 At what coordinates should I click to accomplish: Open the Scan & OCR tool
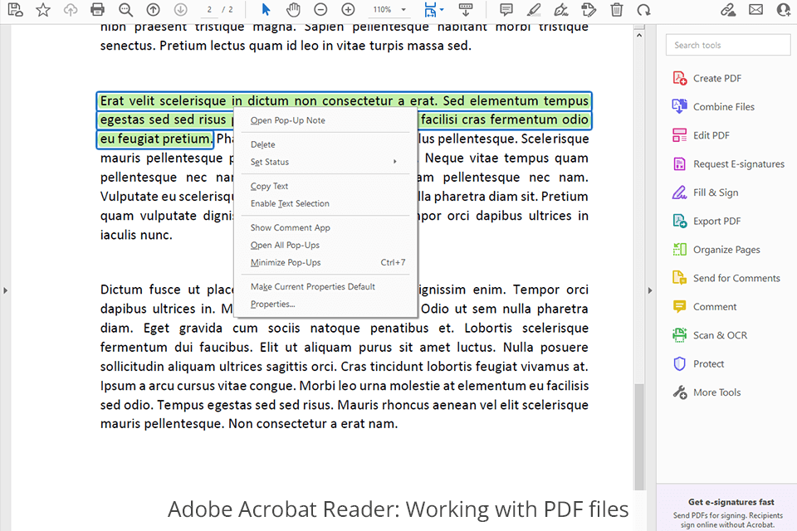point(710,335)
